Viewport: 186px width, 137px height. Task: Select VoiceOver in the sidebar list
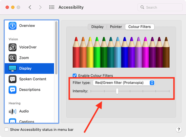[x=29, y=47]
